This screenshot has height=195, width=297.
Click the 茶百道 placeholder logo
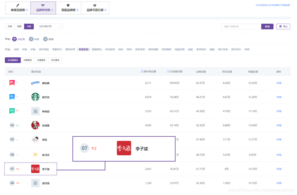35,183
